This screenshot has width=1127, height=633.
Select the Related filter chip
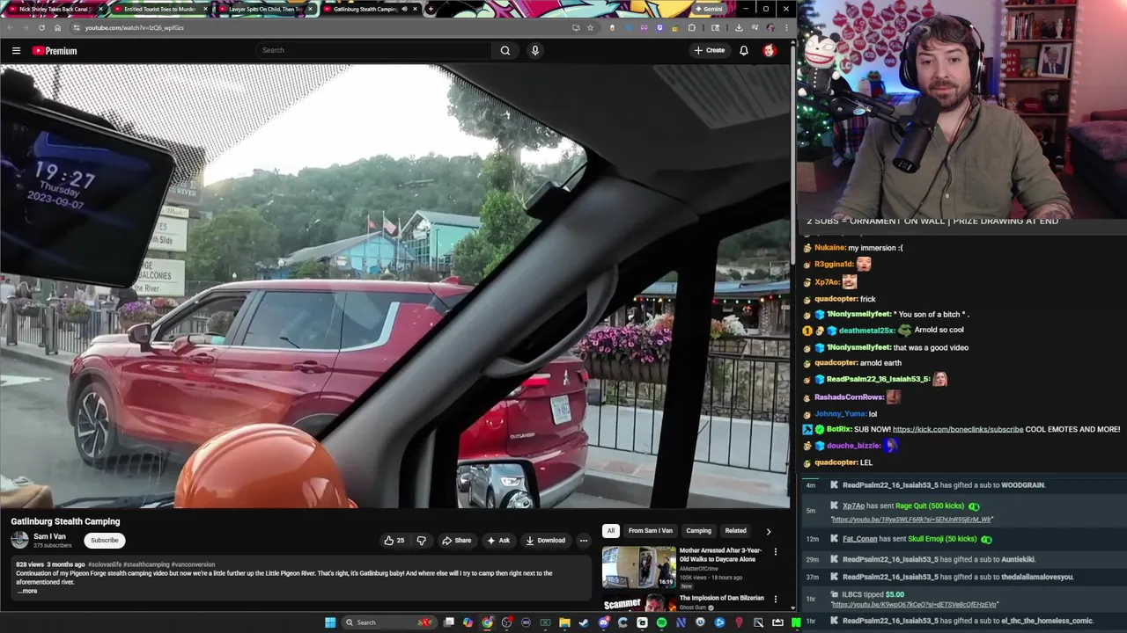[735, 531]
